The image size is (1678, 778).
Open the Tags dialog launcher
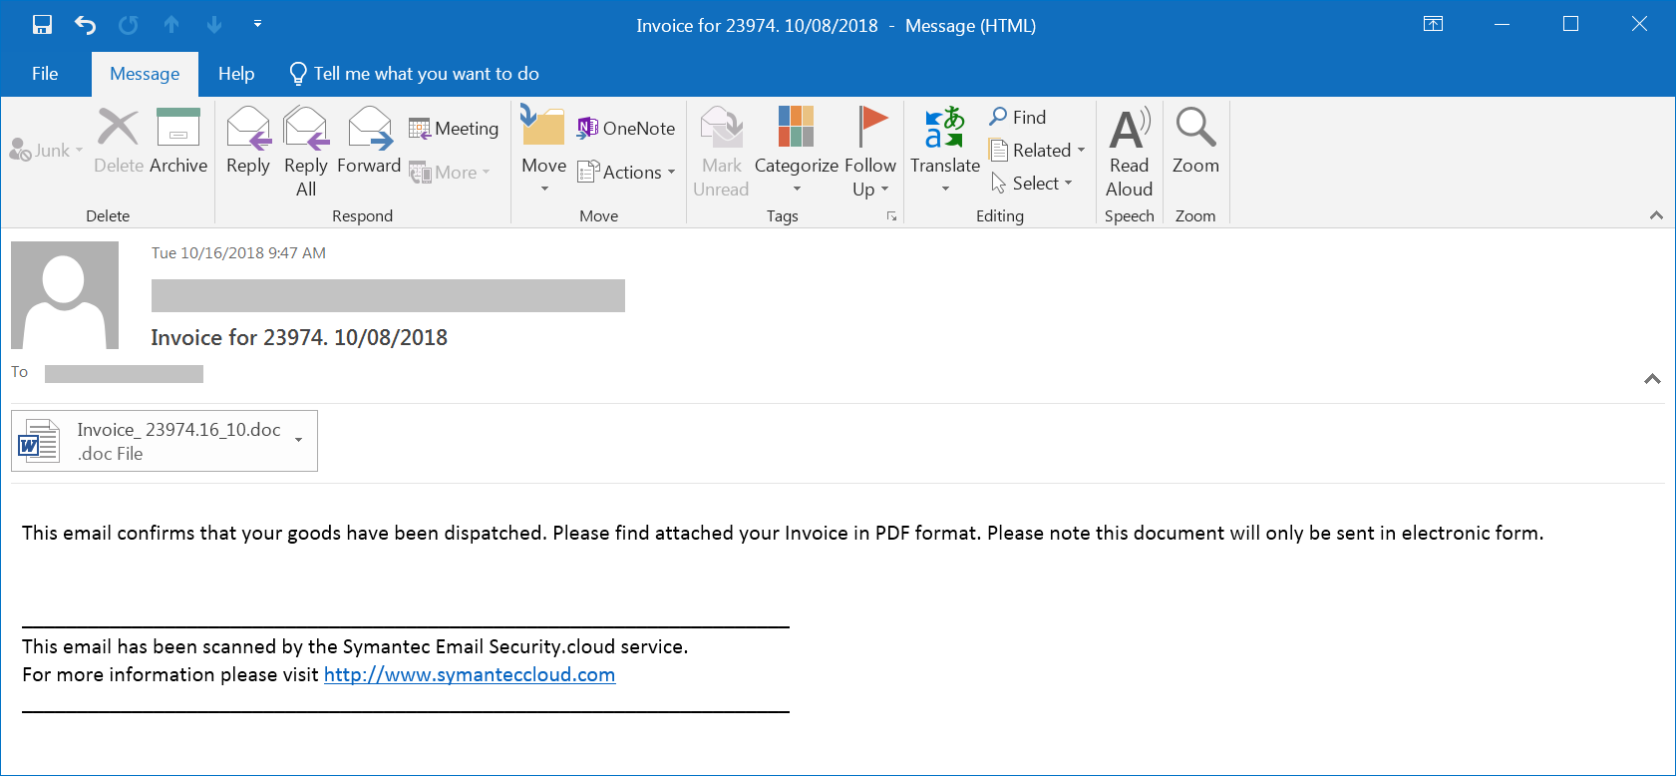tap(891, 216)
